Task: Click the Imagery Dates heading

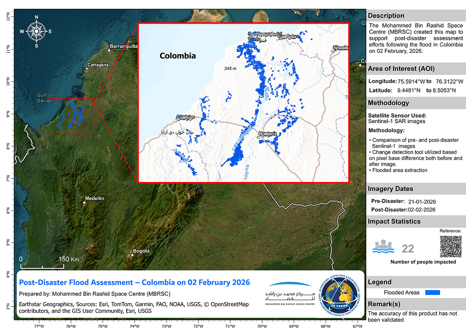Action: (x=390, y=189)
